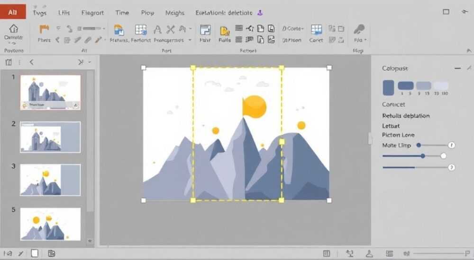The width and height of the screenshot is (474, 260).
Task: Click the "Picton Lere" option
Action: tap(398, 135)
